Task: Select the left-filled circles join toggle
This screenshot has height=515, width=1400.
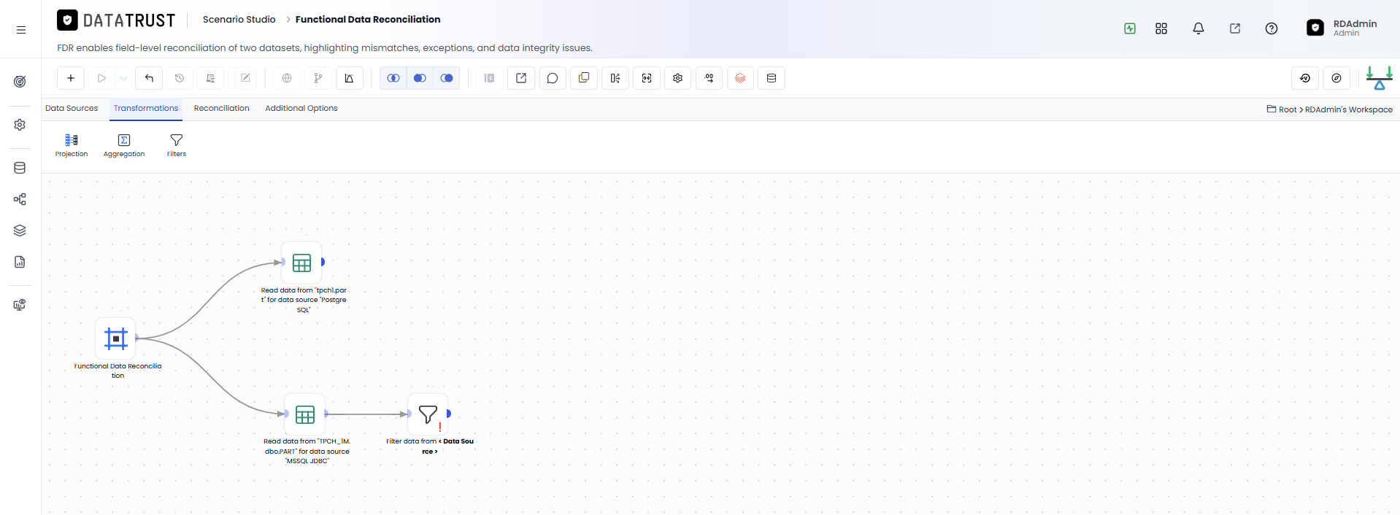Action: (x=420, y=78)
